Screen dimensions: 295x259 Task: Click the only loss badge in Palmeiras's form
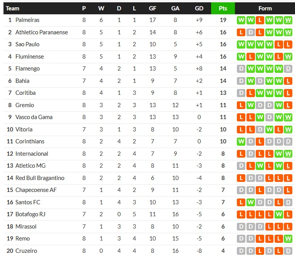click(x=260, y=20)
